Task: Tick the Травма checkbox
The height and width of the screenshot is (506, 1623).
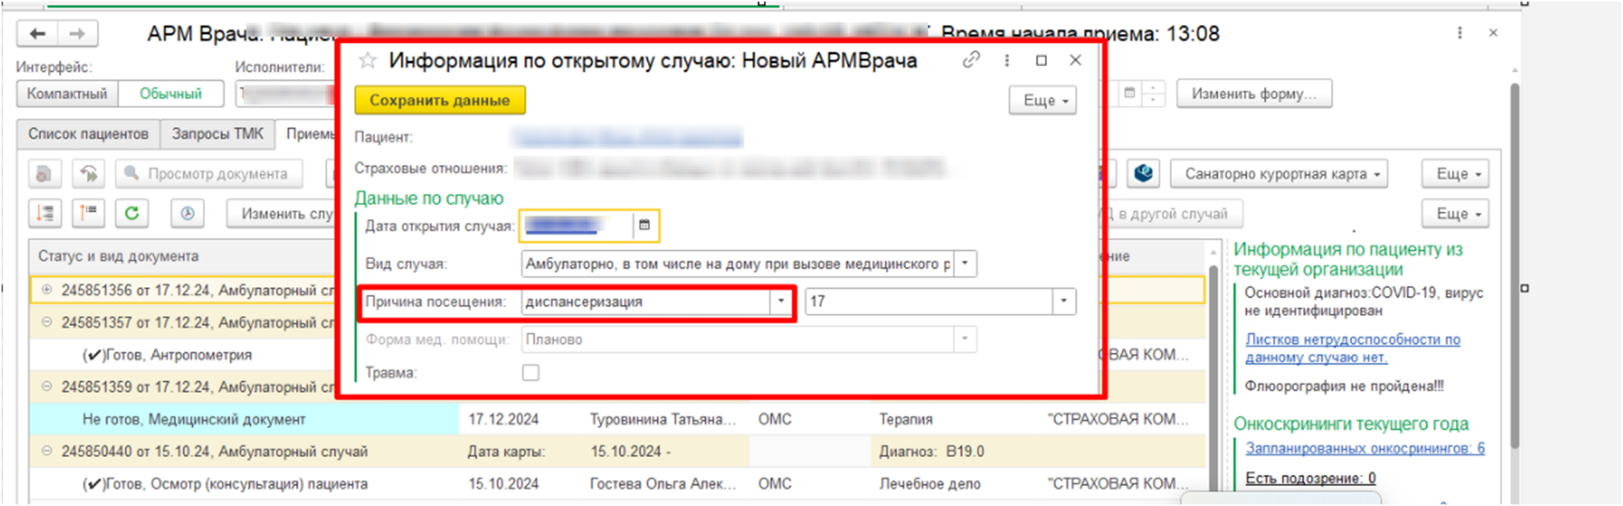Action: click(531, 373)
